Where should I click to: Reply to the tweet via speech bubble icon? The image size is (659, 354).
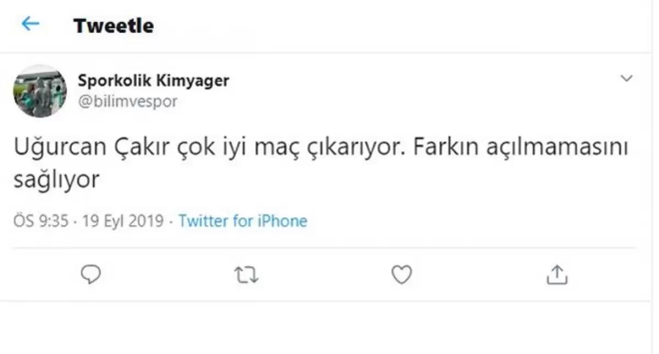coord(91,274)
